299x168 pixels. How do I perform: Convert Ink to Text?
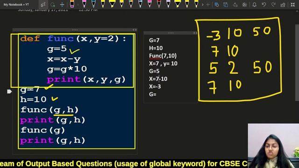click(235, 5)
